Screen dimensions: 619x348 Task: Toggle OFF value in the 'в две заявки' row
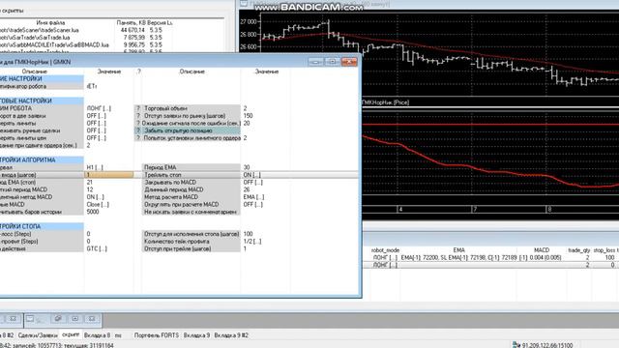(x=97, y=116)
